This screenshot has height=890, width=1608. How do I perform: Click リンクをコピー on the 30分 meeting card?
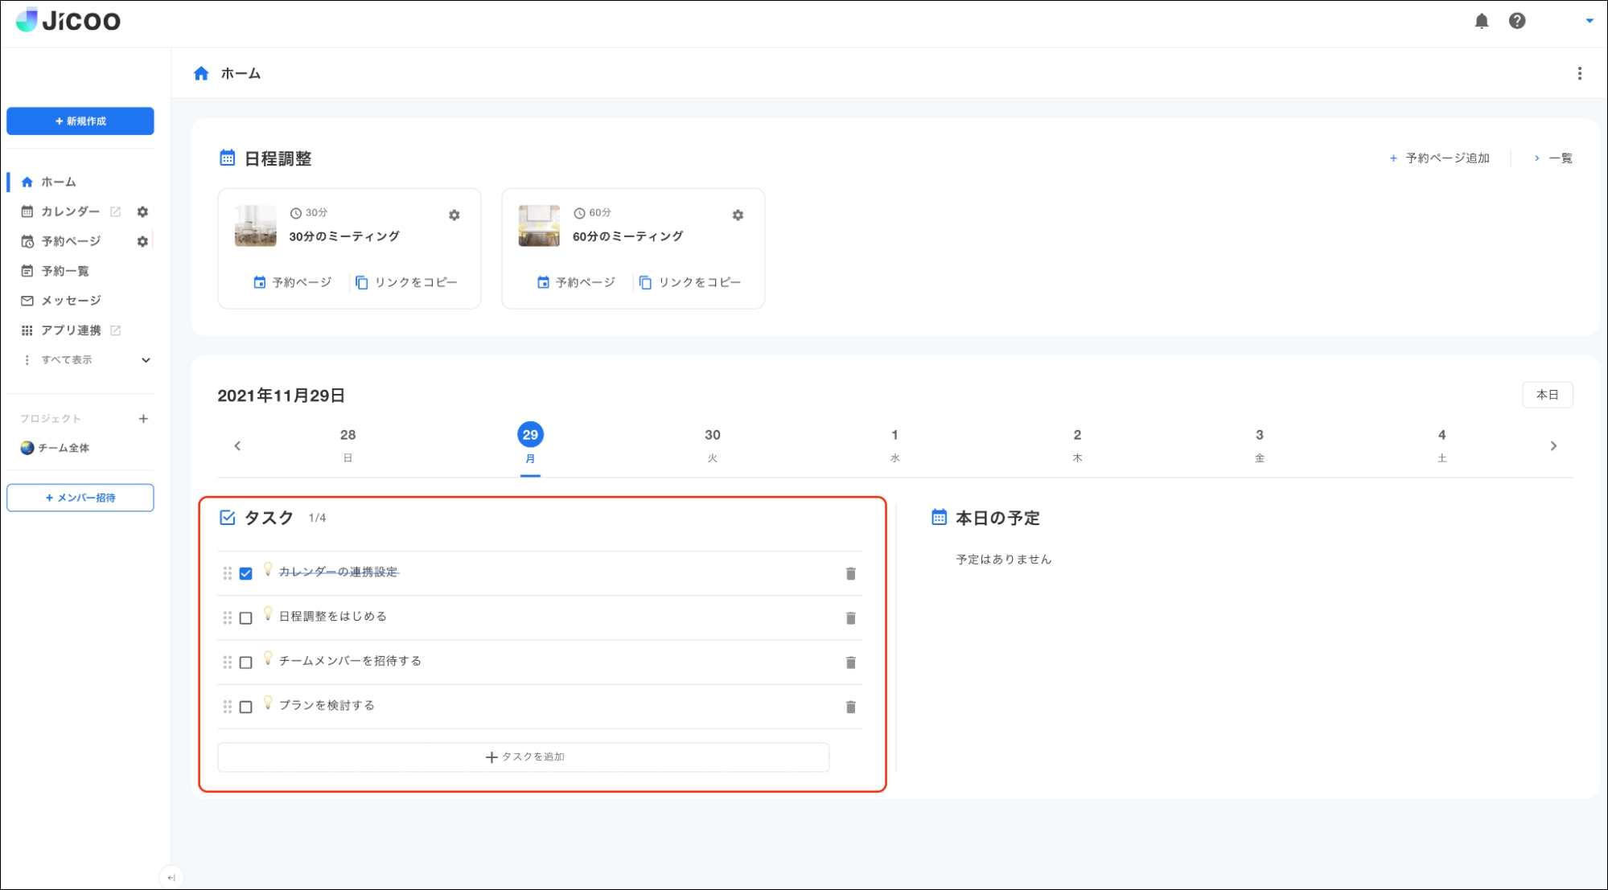tap(407, 282)
